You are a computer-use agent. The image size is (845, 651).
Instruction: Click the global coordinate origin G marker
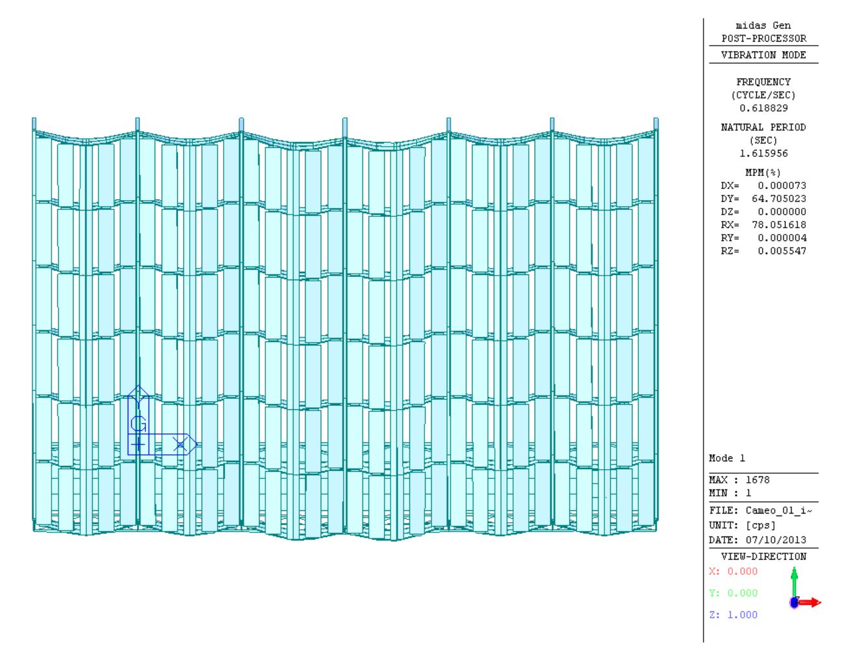click(138, 424)
